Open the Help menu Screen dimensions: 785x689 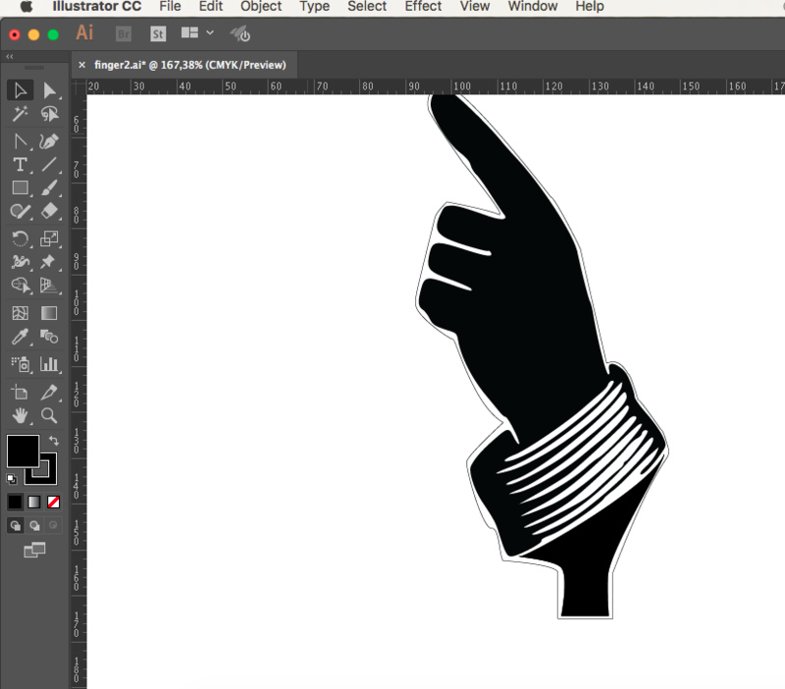[x=590, y=7]
